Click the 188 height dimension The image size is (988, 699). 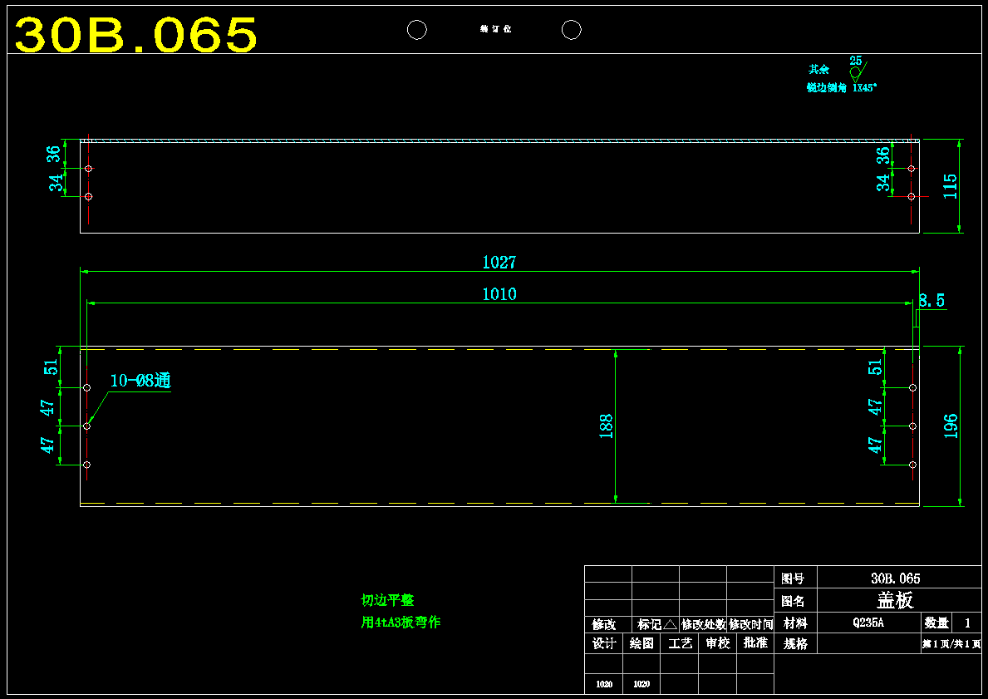tap(606, 426)
